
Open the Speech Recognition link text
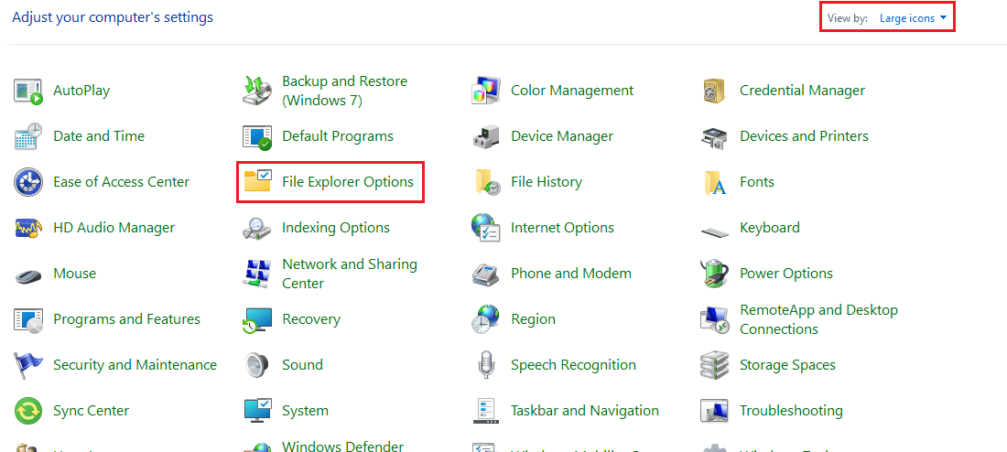click(x=573, y=365)
